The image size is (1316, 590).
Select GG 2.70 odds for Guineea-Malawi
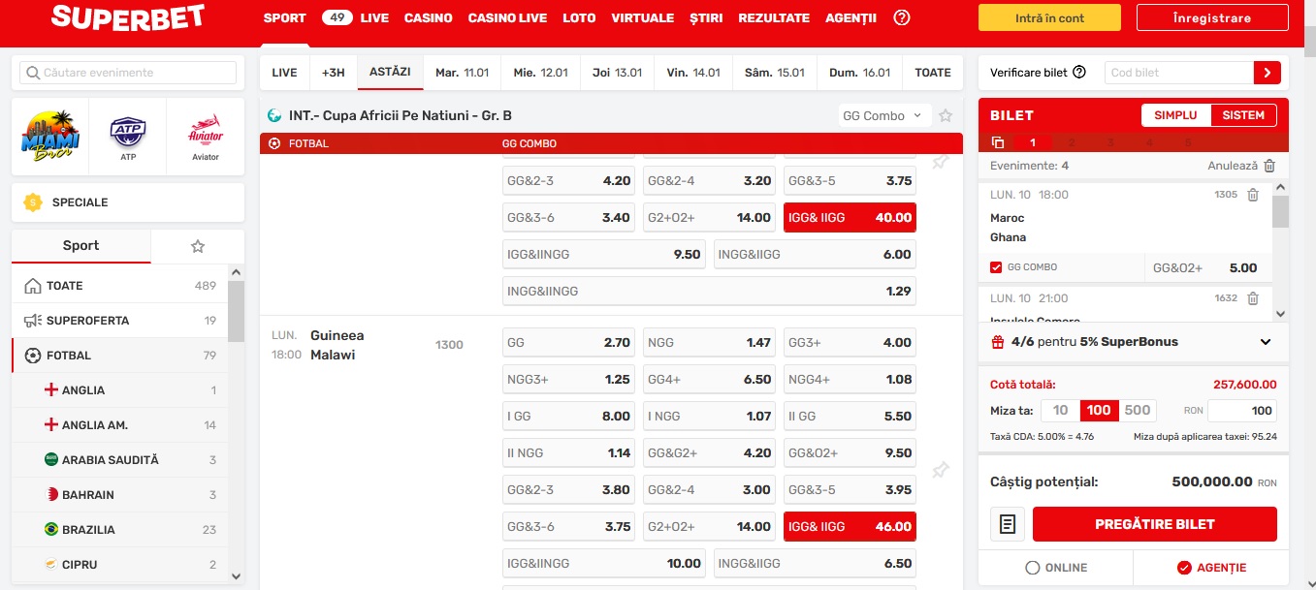coord(568,343)
